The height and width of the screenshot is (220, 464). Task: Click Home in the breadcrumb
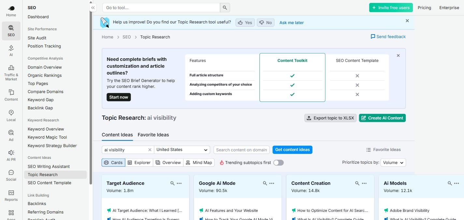107,37
